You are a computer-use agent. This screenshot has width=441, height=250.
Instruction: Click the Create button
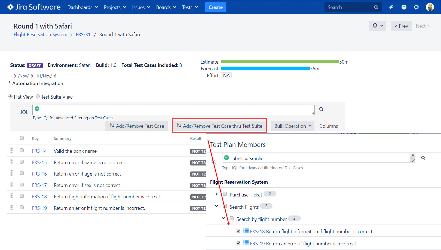[216, 7]
